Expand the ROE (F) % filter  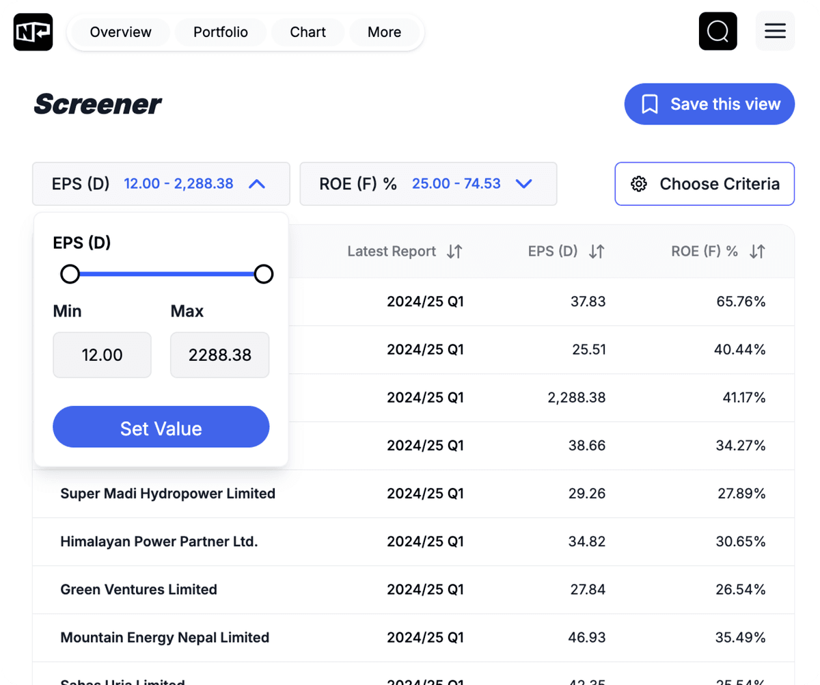(x=524, y=183)
